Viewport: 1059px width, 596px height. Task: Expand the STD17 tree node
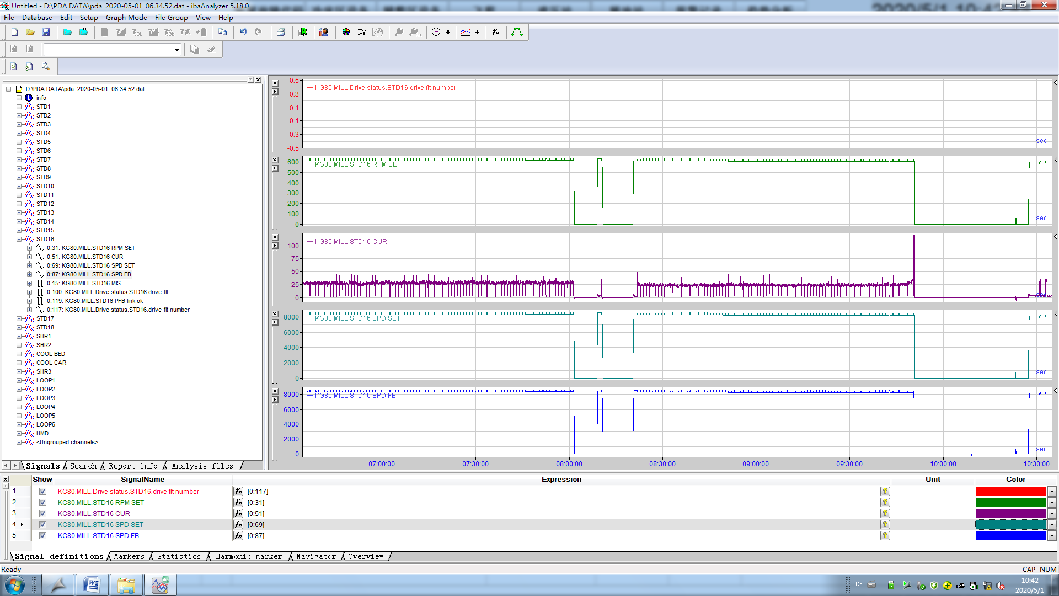(19, 318)
